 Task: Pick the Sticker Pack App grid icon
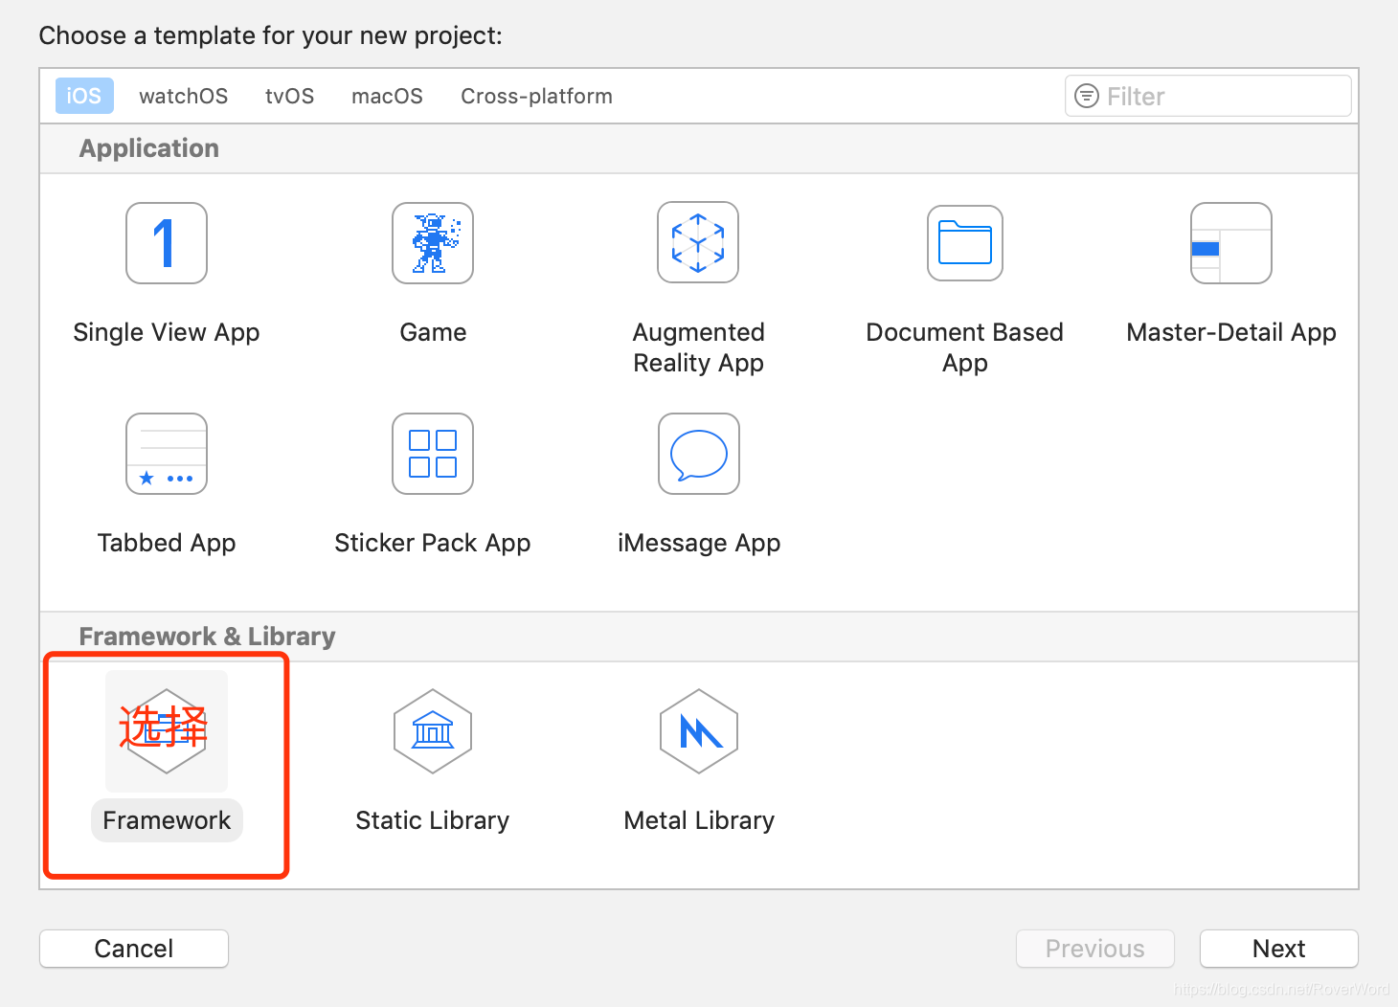pyautogui.click(x=433, y=454)
